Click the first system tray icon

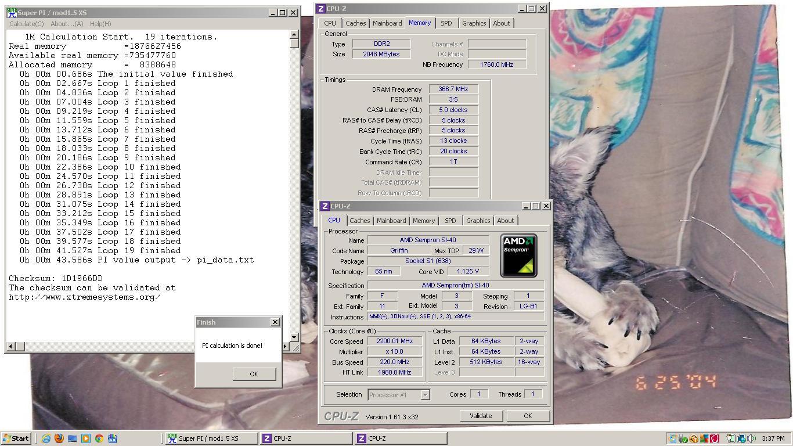(673, 438)
